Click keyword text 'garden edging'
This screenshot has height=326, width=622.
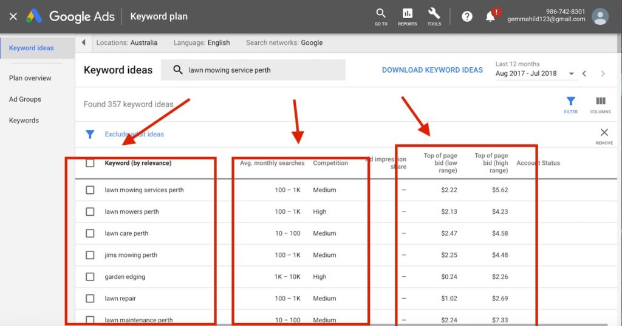(x=125, y=277)
